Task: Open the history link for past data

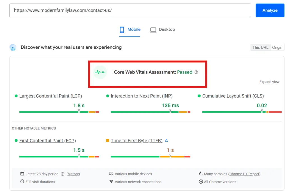Action: [x=73, y=174]
